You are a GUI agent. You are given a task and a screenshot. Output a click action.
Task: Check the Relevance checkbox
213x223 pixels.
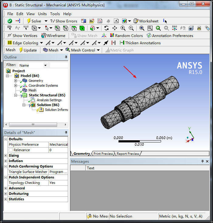click(11, 150)
